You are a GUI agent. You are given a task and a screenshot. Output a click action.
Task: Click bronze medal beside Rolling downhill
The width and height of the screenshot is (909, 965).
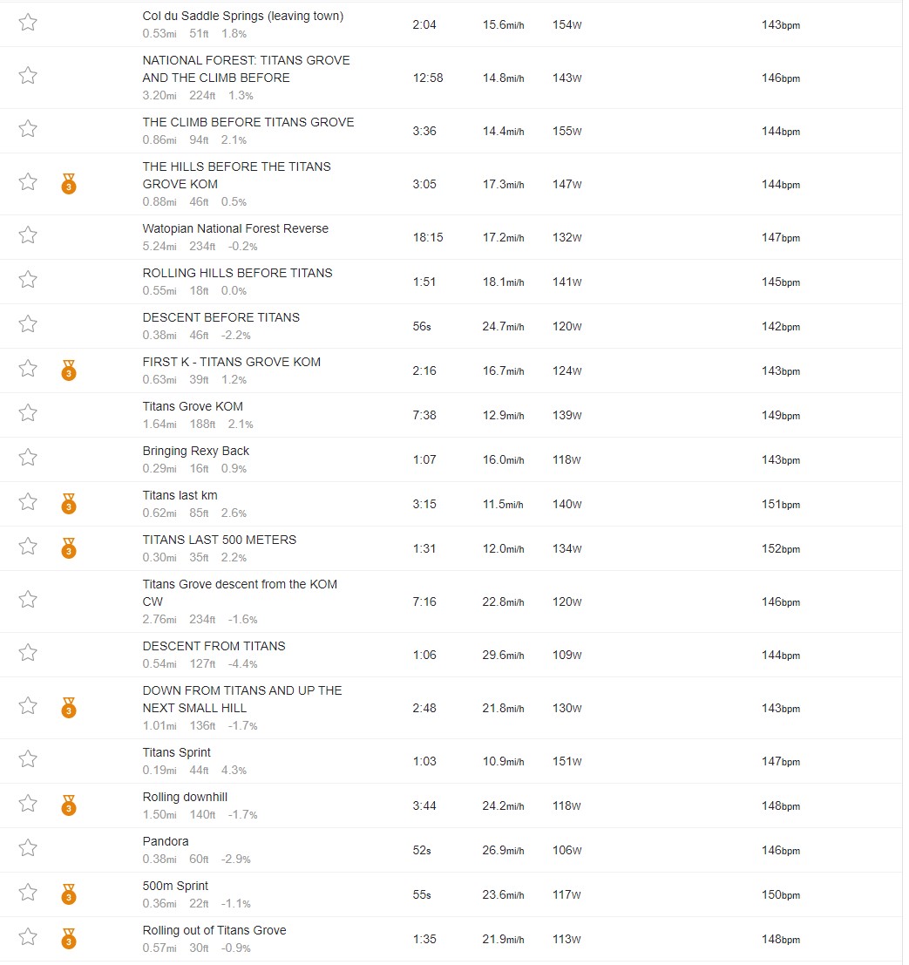[69, 805]
